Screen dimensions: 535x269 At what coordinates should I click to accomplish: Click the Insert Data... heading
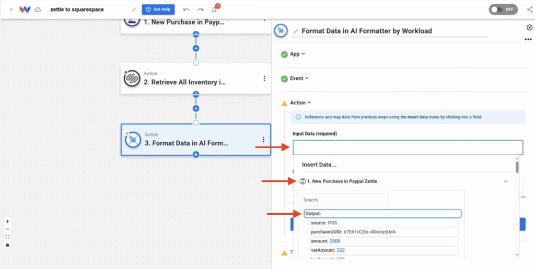coord(319,165)
